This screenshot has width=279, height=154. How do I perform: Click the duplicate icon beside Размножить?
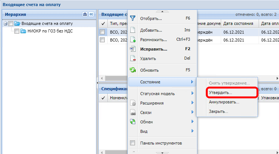point(133,39)
